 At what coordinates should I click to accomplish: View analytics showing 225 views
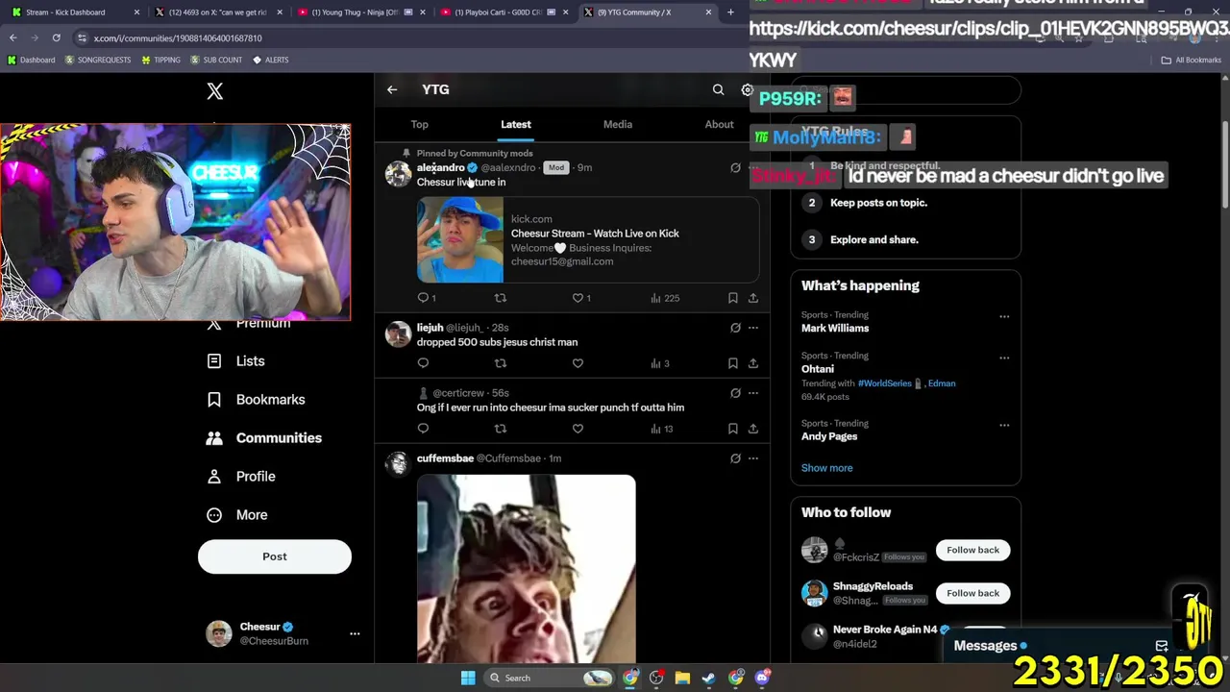[x=665, y=298]
